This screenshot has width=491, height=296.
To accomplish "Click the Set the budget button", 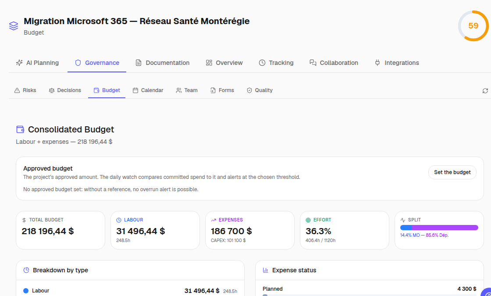I will tap(452, 172).
